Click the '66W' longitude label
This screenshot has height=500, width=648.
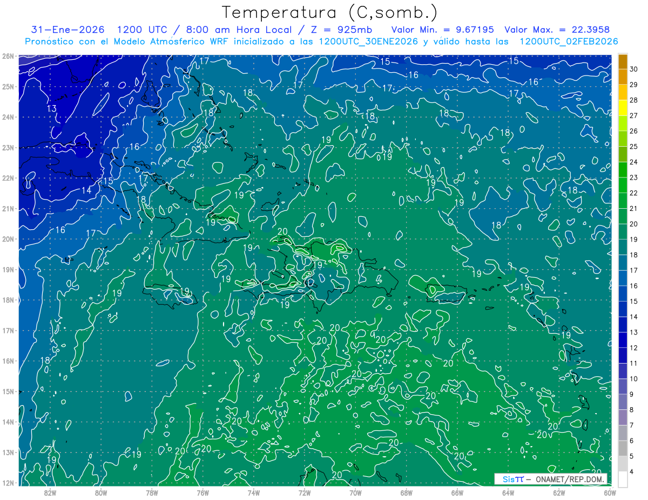click(457, 492)
